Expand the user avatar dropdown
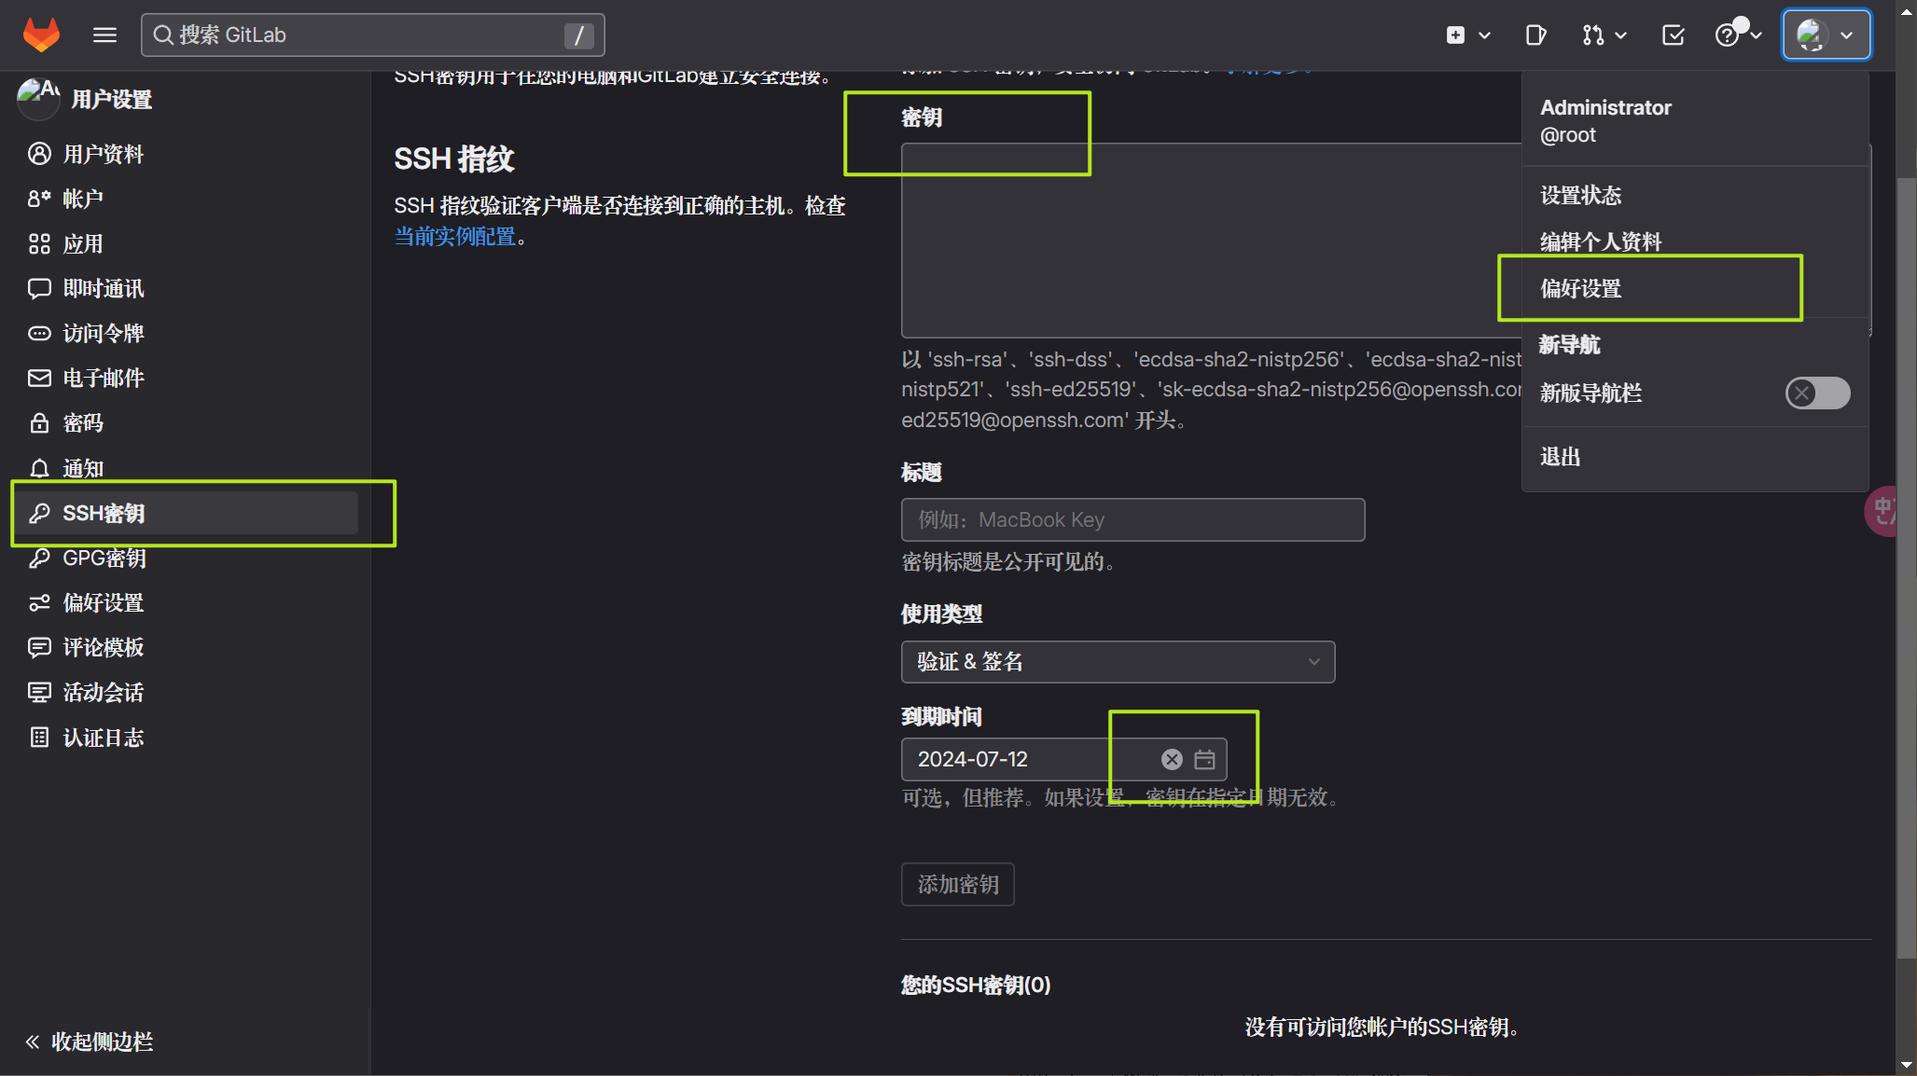Viewport: 1917px width, 1076px height. [1825, 34]
